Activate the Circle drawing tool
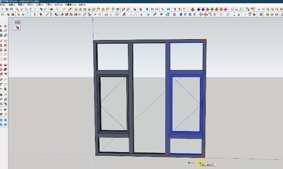 (x=2, y=50)
